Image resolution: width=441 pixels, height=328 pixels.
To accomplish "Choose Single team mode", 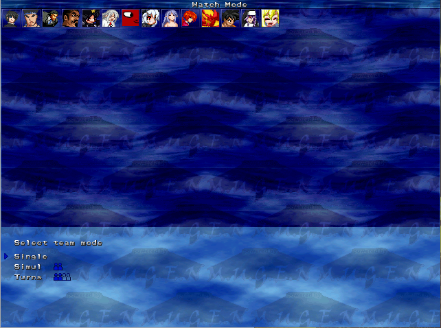I will point(31,257).
